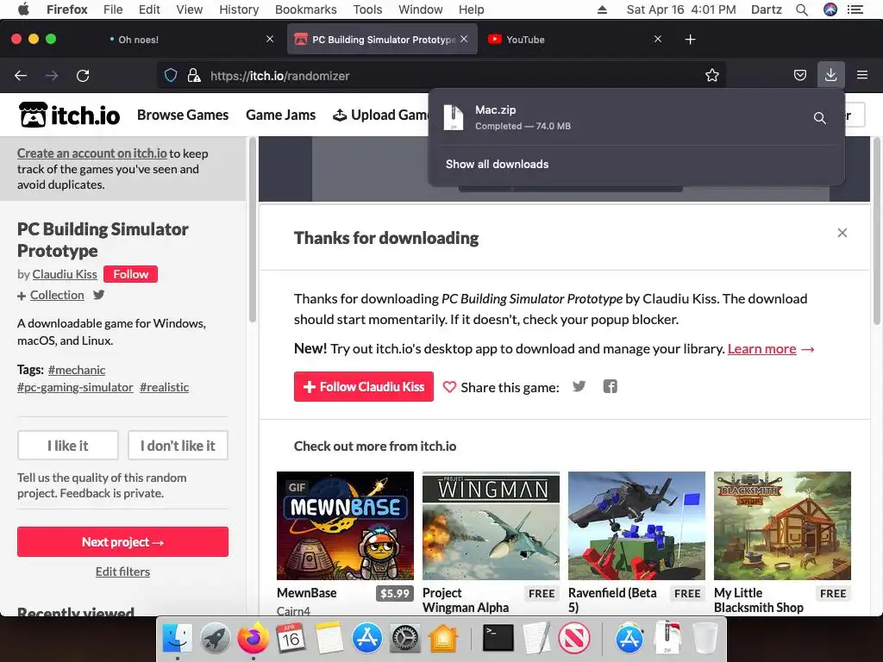Open the History menu

coord(239,9)
